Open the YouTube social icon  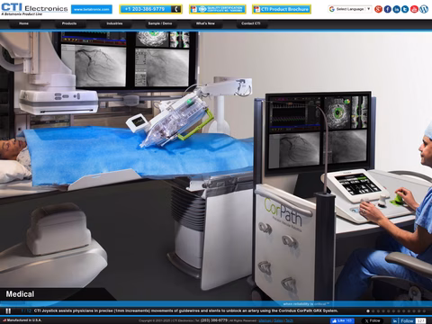pos(414,9)
